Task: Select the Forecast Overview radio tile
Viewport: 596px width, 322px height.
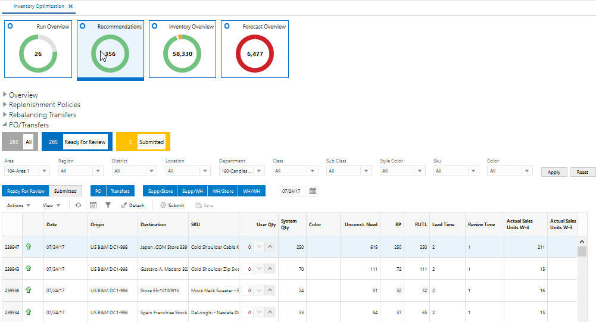Action: click(x=227, y=26)
